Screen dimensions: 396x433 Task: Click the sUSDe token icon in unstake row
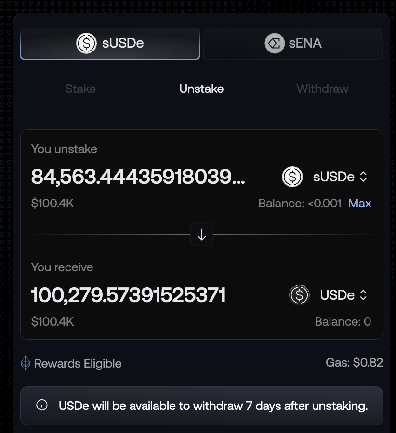tap(292, 177)
